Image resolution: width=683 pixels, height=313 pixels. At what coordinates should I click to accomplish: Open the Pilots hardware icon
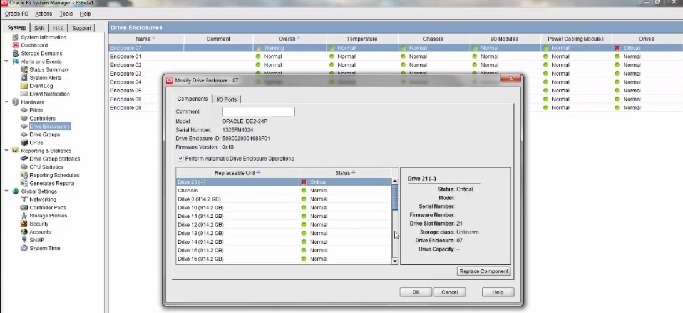(x=24, y=111)
